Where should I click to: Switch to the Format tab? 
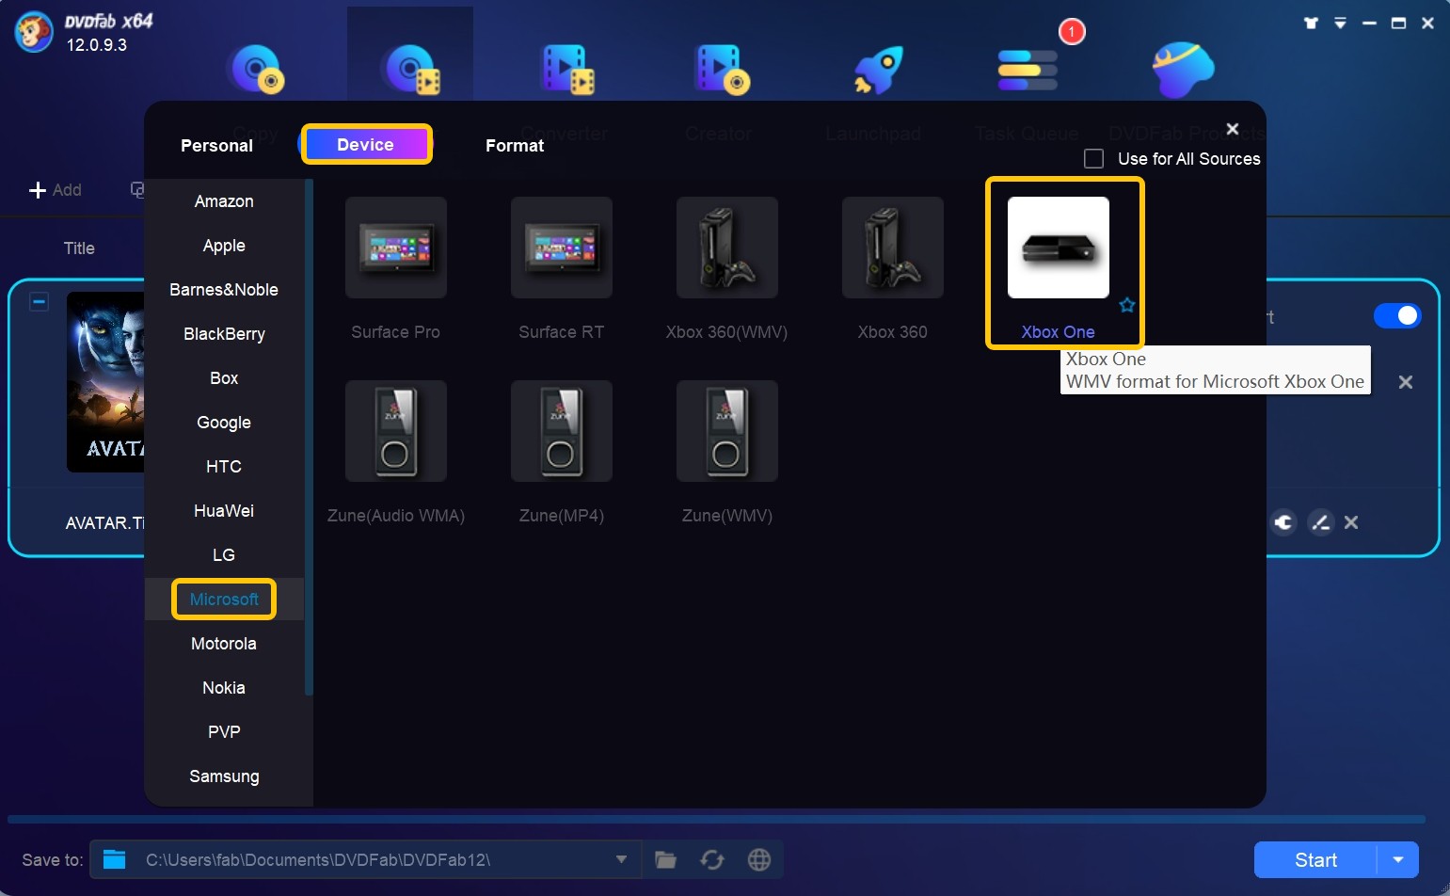coord(514,145)
